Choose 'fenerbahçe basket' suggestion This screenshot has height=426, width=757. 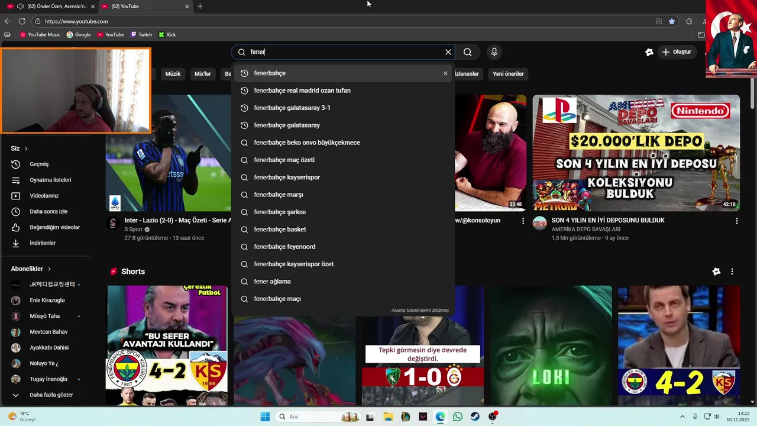point(343,230)
